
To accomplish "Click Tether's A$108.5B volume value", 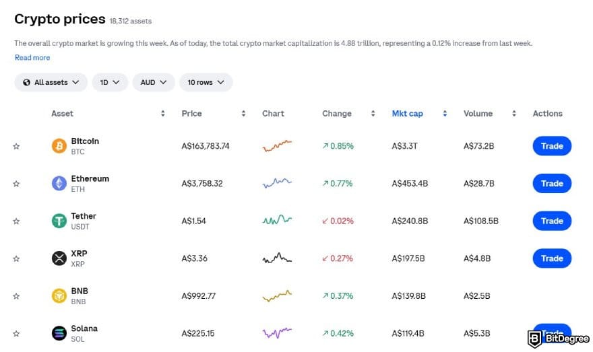I will [x=481, y=221].
